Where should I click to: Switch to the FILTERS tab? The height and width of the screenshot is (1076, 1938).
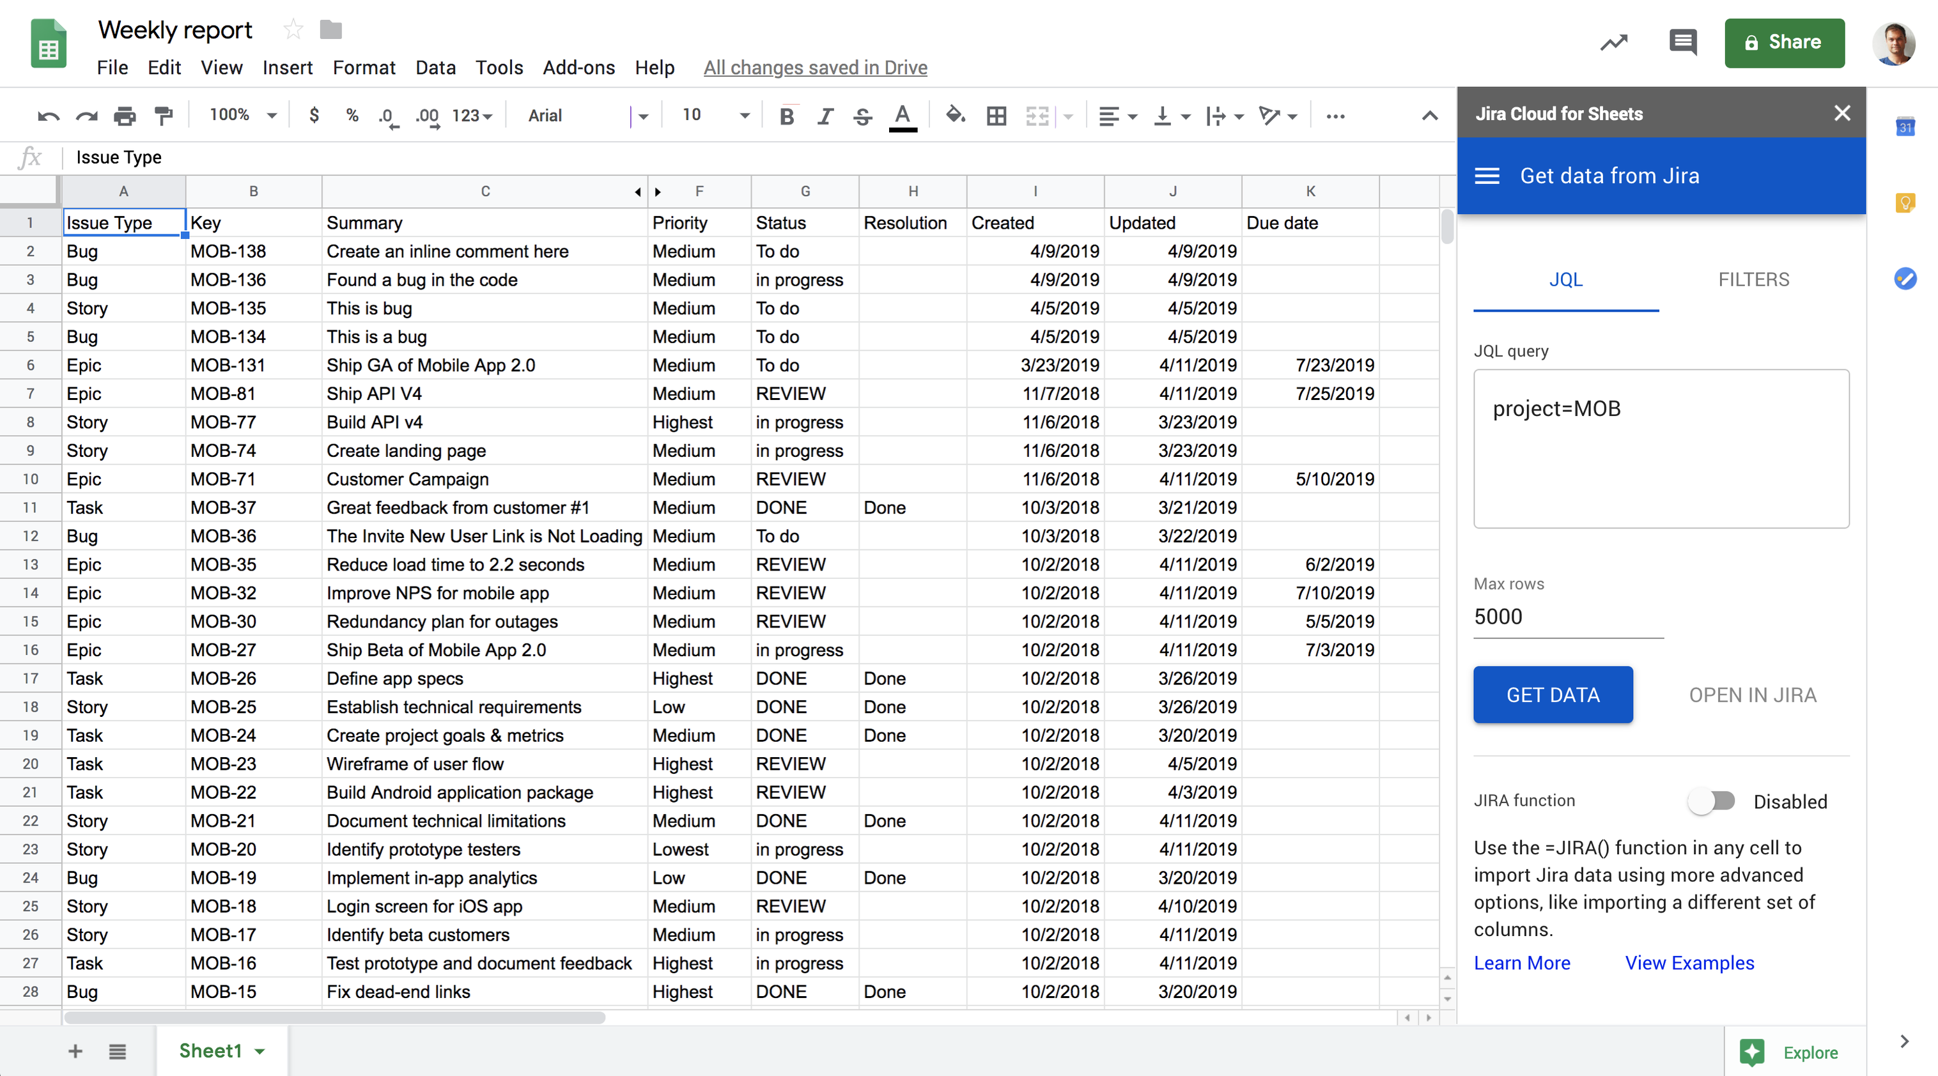[1753, 279]
